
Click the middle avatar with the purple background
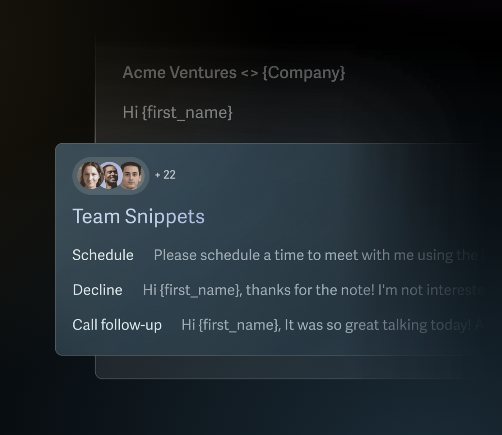point(111,176)
